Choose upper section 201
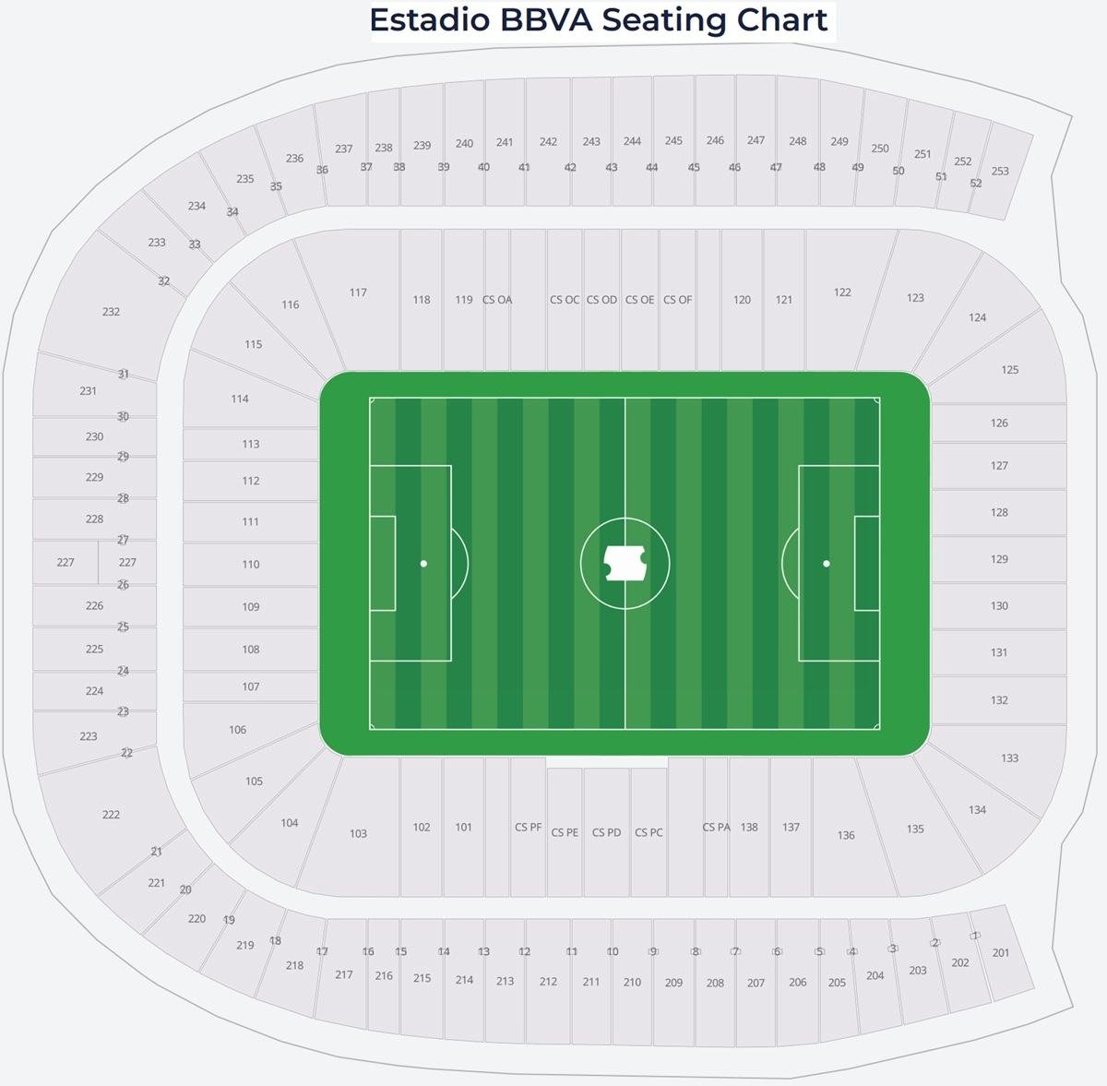Screen dimensions: 1107x1086 pyautogui.click(x=1001, y=953)
